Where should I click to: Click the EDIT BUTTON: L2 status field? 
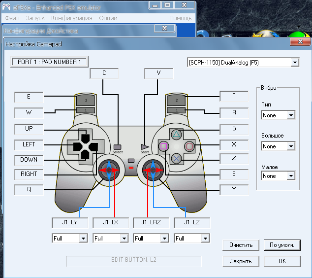(134, 261)
